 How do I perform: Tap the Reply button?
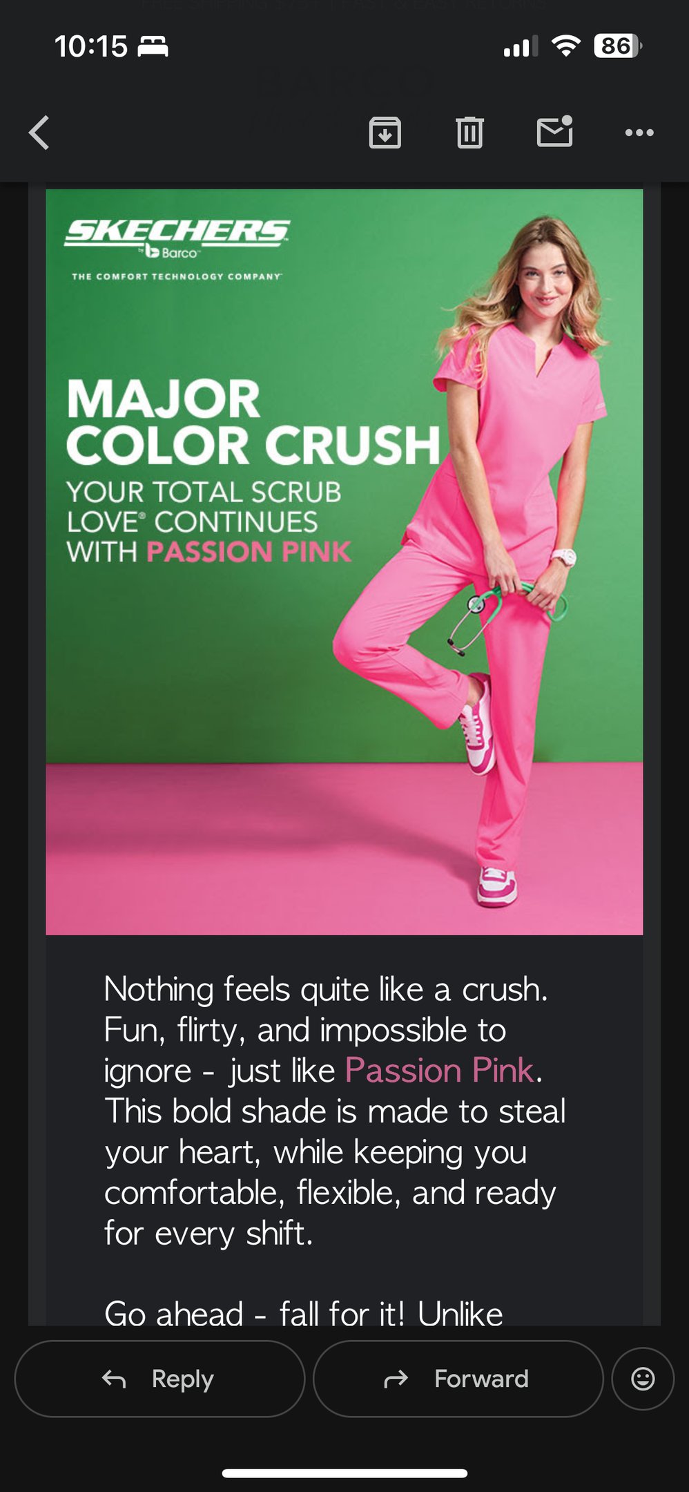tap(159, 1379)
